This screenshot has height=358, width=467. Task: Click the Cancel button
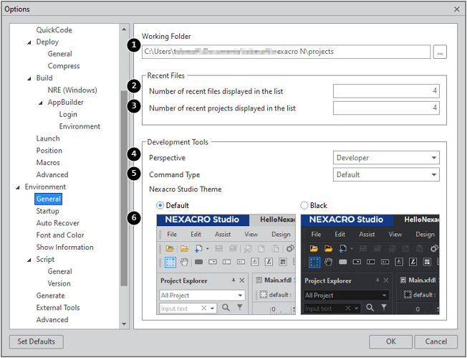(435, 341)
